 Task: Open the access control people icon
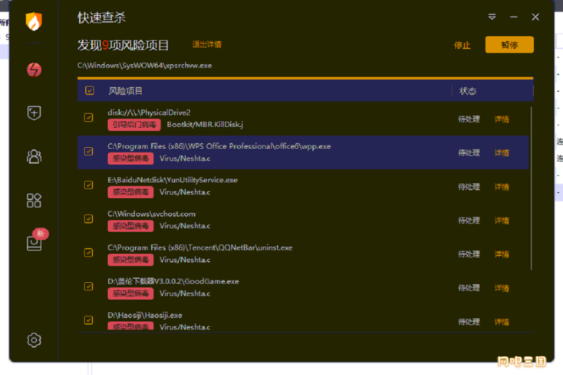click(x=34, y=156)
